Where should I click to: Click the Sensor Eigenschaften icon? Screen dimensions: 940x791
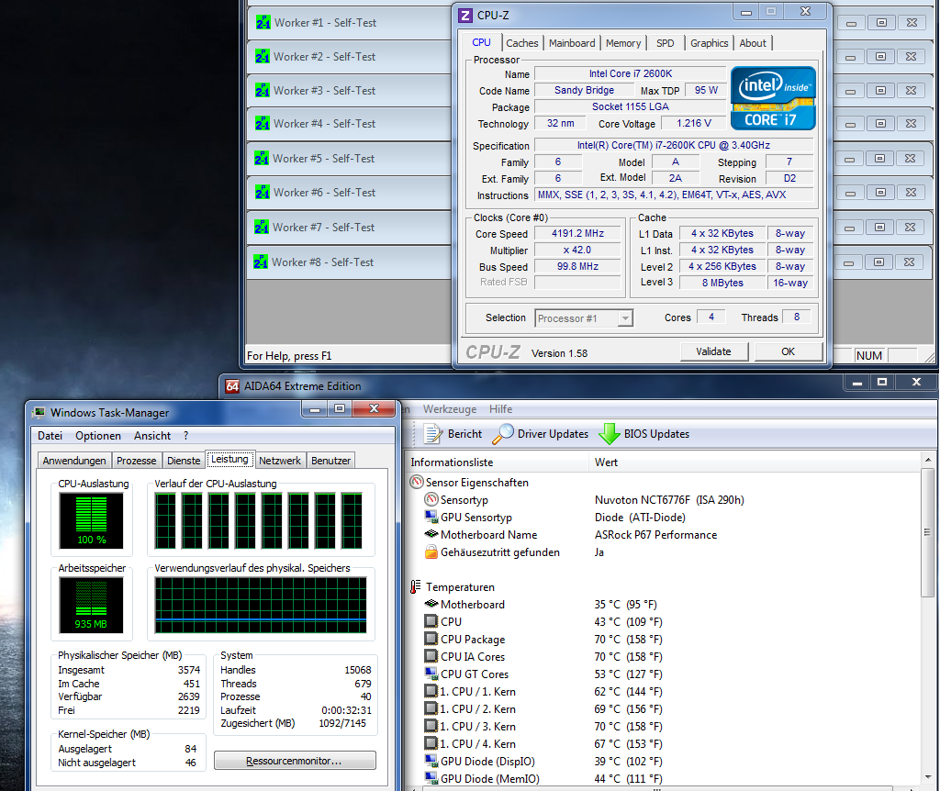click(418, 482)
